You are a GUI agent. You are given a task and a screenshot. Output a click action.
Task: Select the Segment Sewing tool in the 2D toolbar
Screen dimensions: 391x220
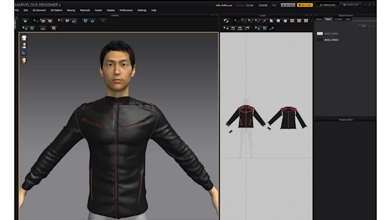[x=233, y=28]
